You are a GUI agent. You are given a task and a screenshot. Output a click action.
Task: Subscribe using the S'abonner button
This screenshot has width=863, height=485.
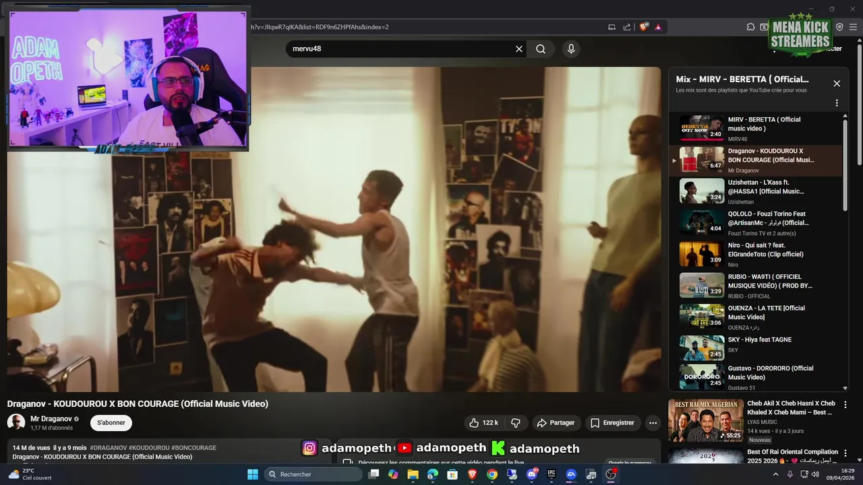coord(111,423)
